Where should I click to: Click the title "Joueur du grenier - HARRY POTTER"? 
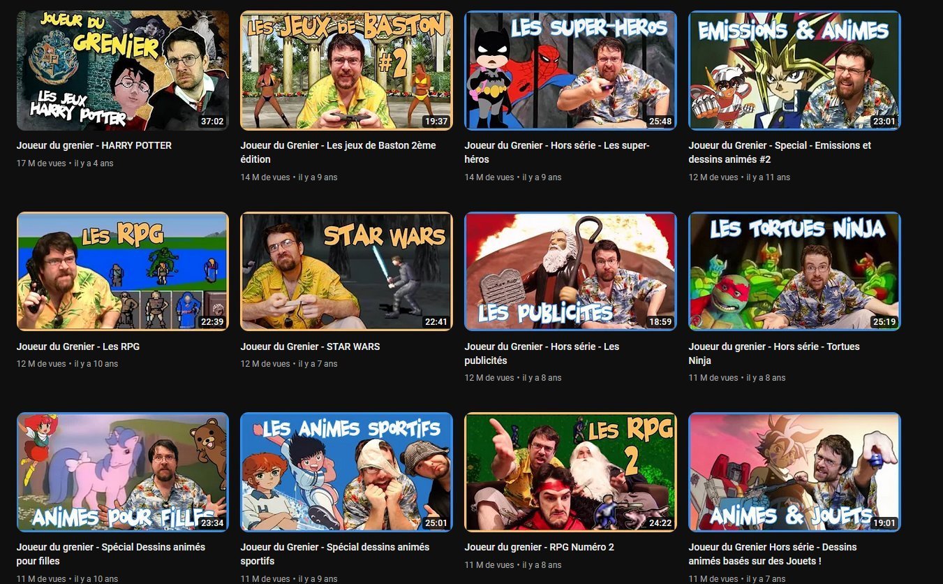click(x=94, y=145)
